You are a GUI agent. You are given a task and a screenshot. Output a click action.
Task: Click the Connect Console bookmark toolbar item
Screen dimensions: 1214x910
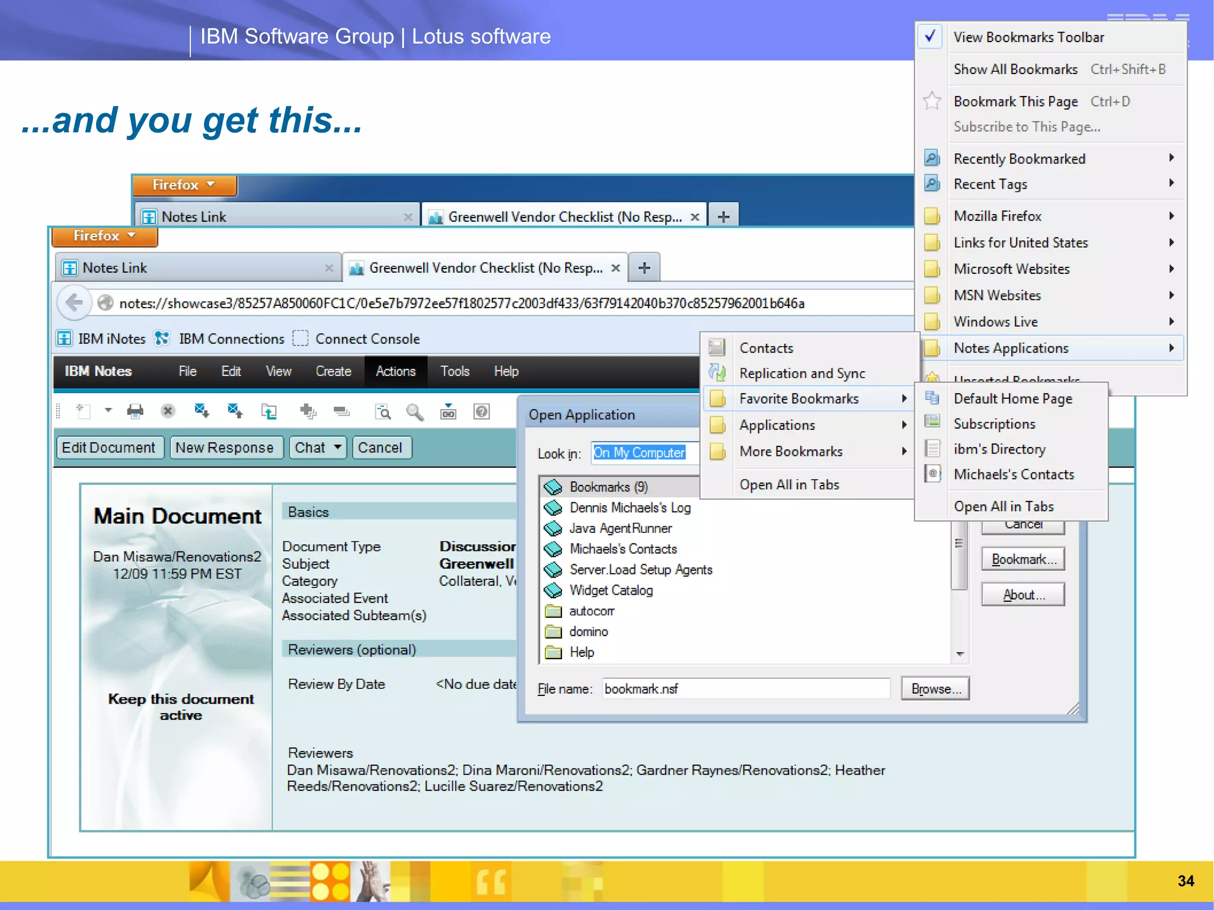tap(357, 339)
